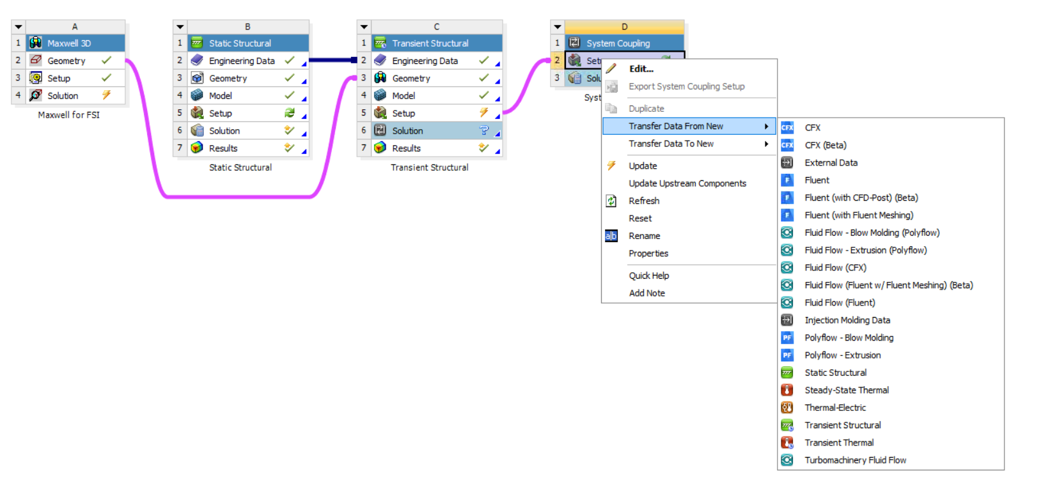Click the Setup icon in Maxwell system A

36,78
